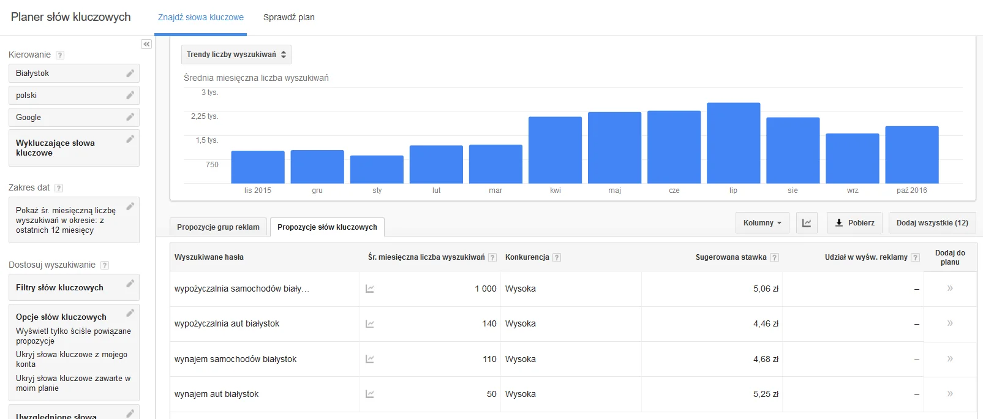Viewport: 983px width, 419px height.
Task: Switch to Znajdź słowa kluczowe tab
Action: coord(201,17)
